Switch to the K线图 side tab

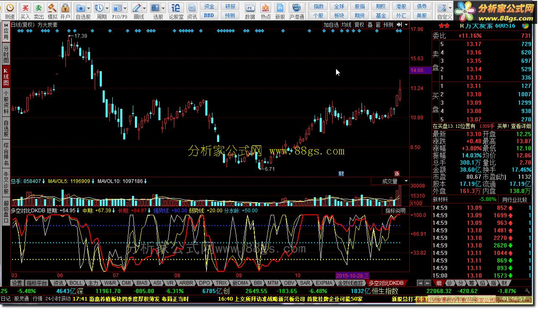[x=6, y=77]
